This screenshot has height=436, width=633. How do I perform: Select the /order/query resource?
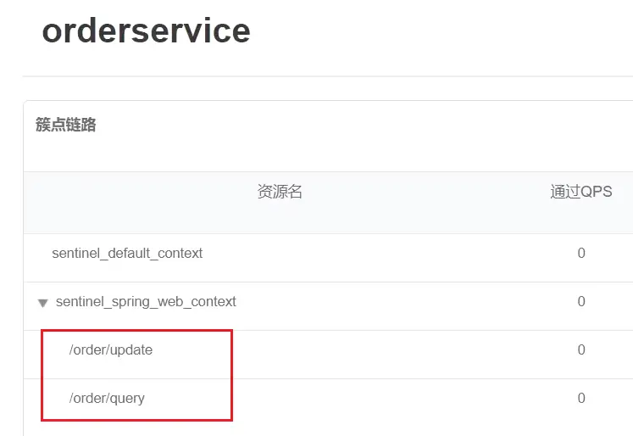point(107,398)
